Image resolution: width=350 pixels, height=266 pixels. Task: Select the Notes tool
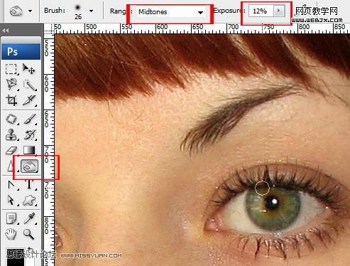click(11, 219)
